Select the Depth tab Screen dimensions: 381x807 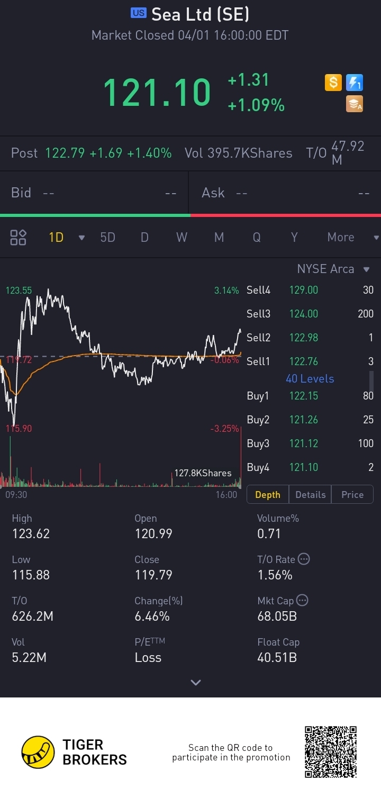click(x=268, y=494)
